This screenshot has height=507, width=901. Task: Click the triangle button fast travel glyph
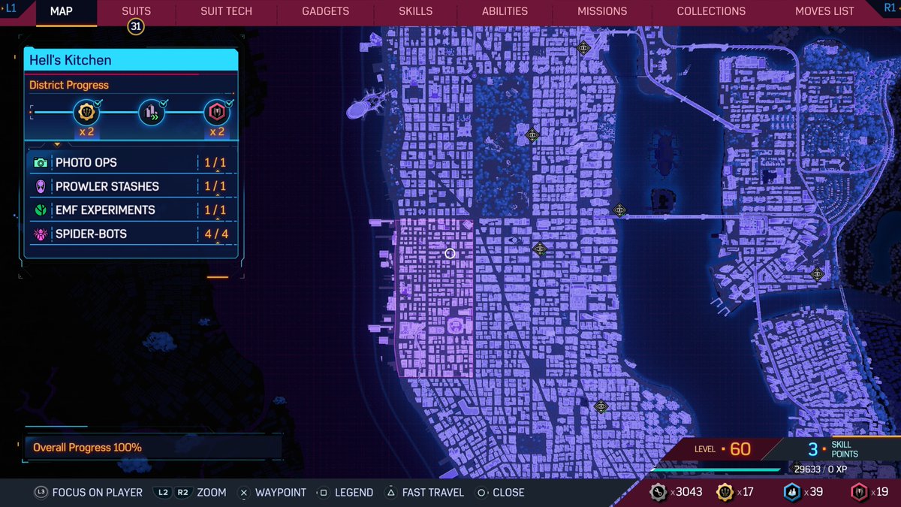(390, 493)
